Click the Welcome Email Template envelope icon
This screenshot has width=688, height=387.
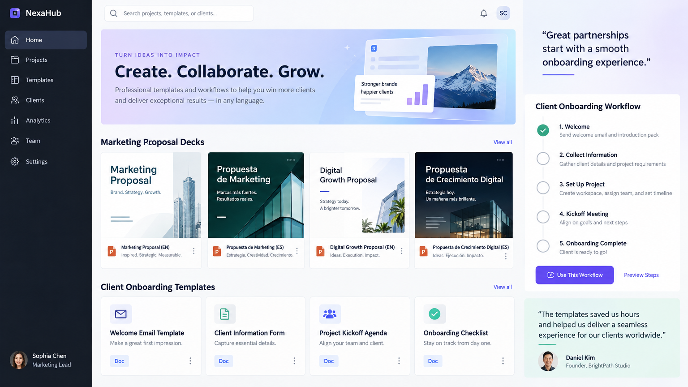(x=121, y=314)
